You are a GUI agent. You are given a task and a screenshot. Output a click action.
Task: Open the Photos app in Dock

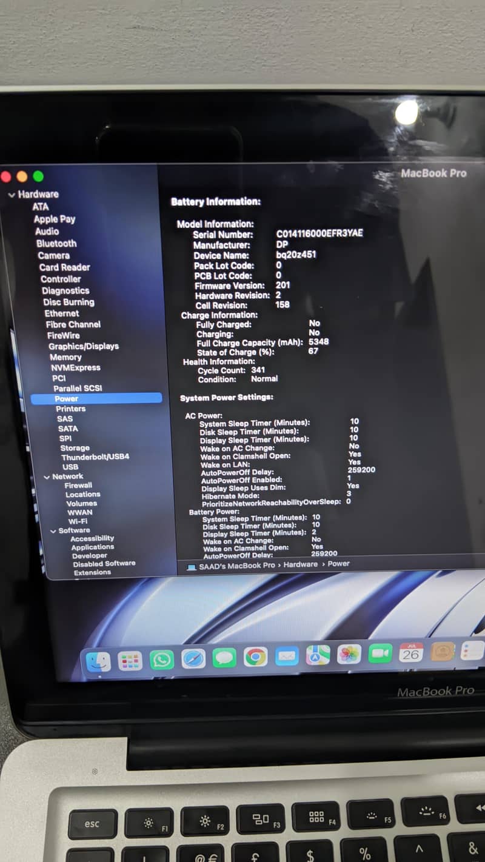(x=349, y=655)
